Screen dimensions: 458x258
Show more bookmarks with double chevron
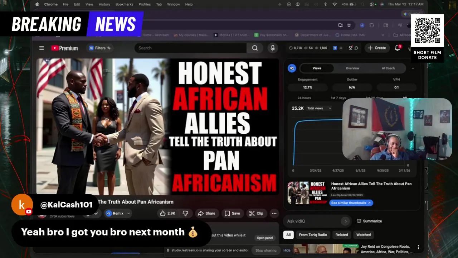coord(383,35)
